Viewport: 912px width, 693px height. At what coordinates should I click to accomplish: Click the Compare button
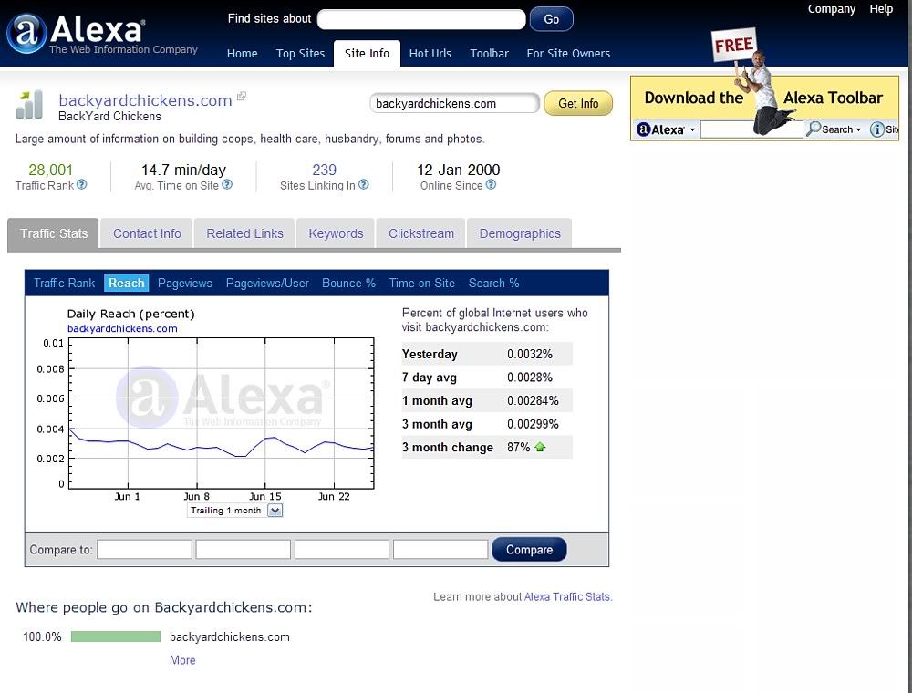[x=529, y=550]
